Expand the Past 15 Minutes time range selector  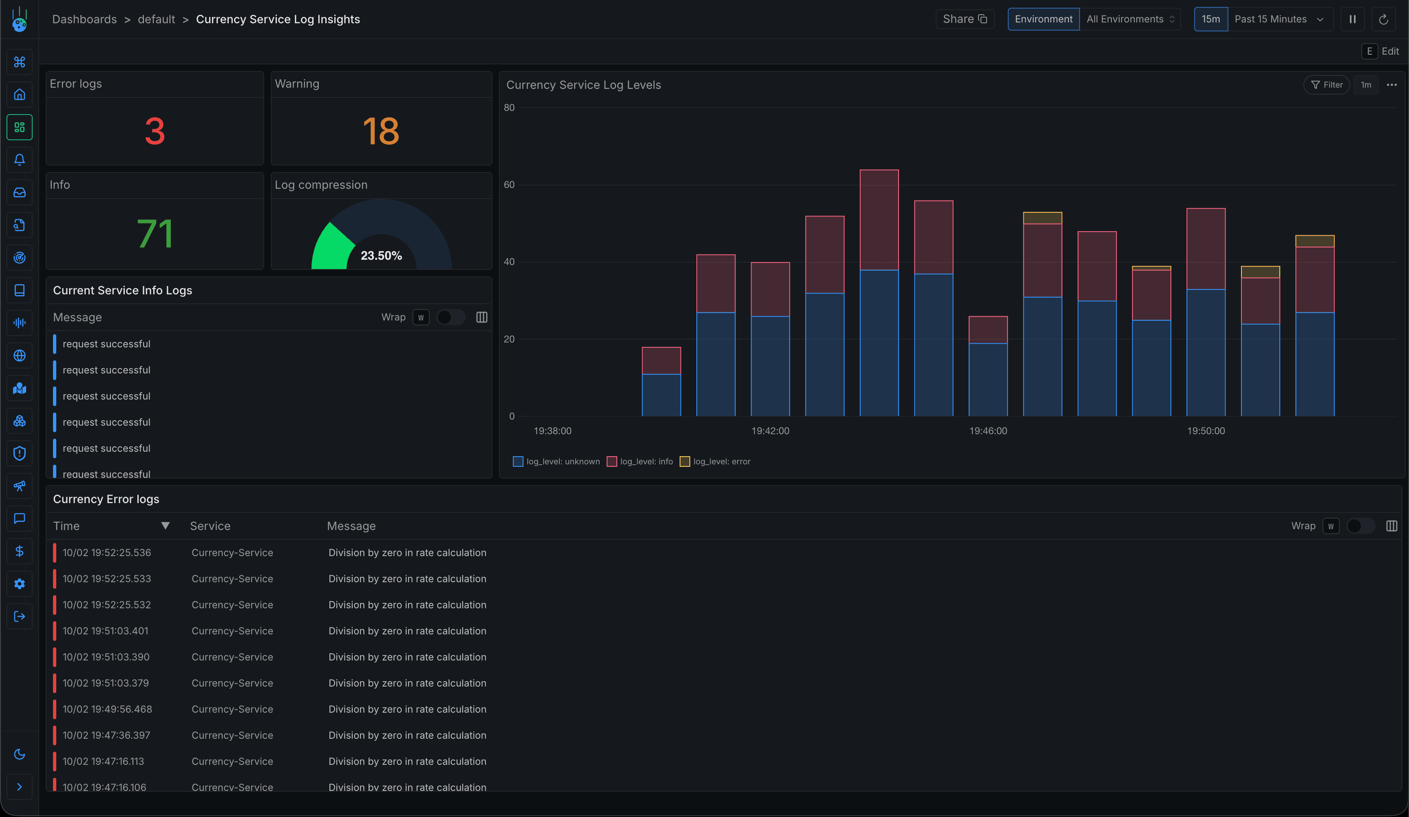click(1279, 18)
